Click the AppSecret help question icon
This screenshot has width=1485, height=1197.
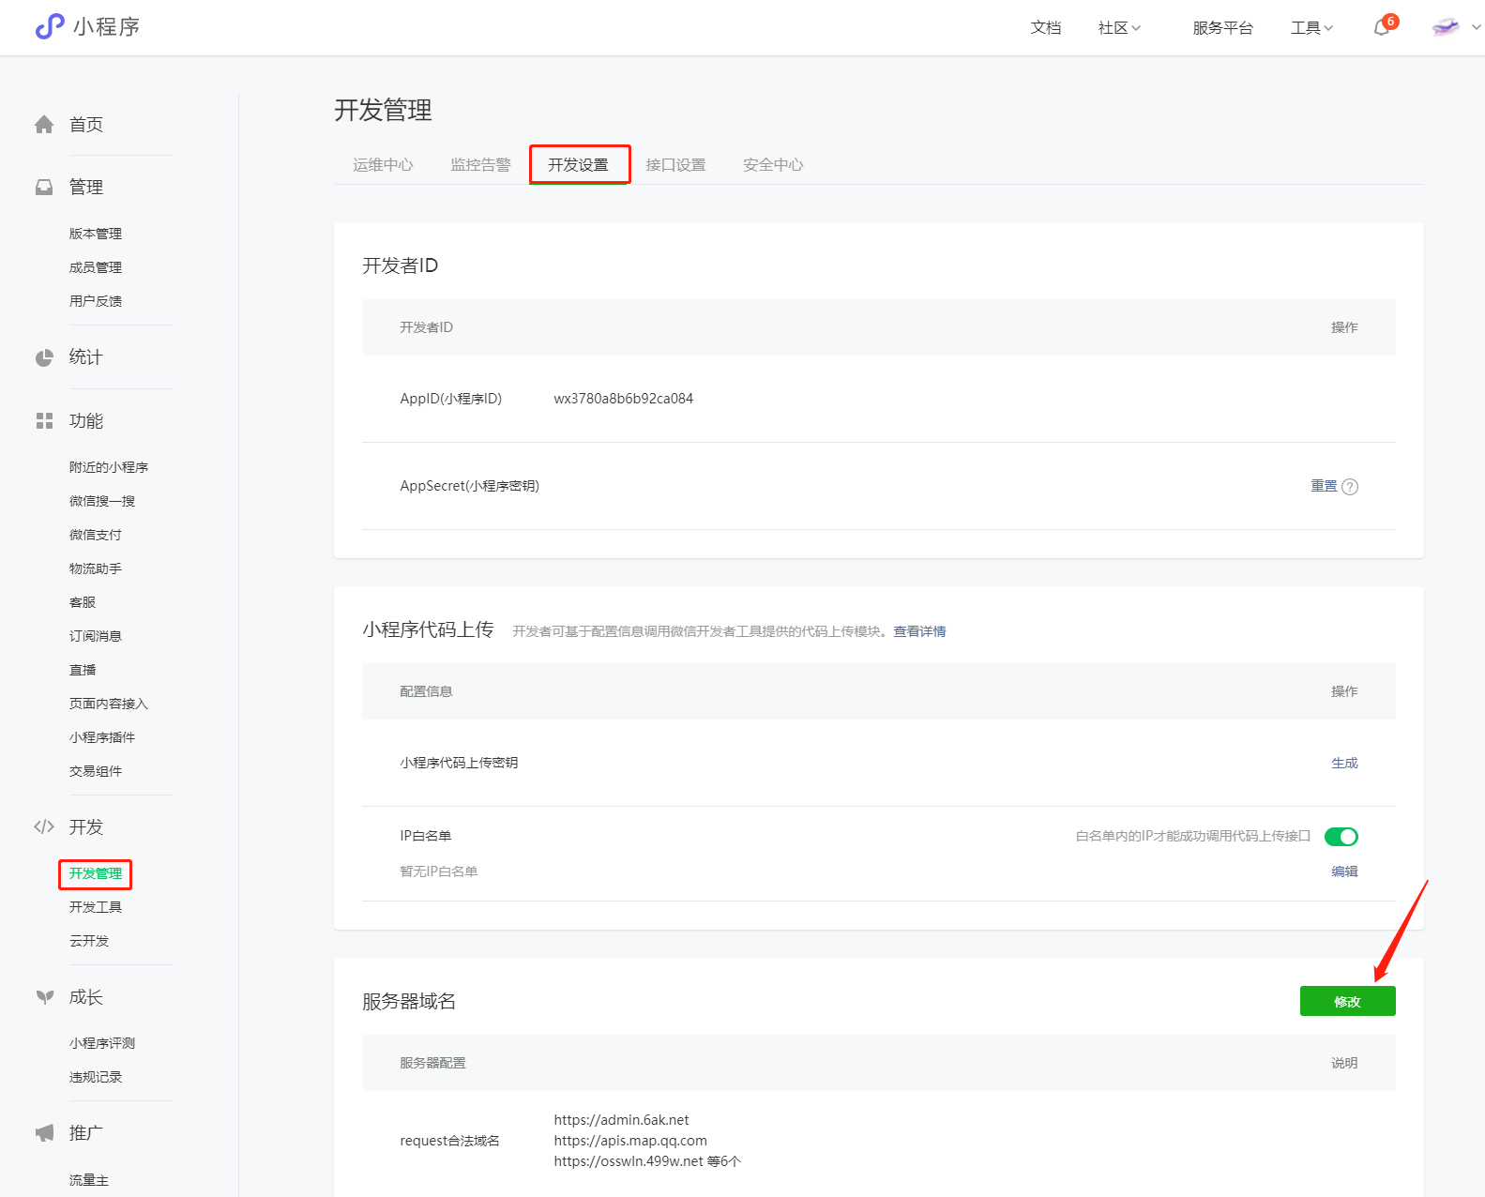pyautogui.click(x=1350, y=487)
